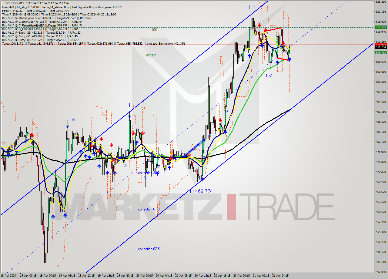Click the '18 Apr 2024' time axis label
The image size is (388, 279).
coord(8,276)
